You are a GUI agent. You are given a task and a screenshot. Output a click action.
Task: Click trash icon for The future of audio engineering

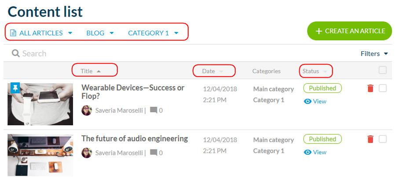click(x=370, y=139)
